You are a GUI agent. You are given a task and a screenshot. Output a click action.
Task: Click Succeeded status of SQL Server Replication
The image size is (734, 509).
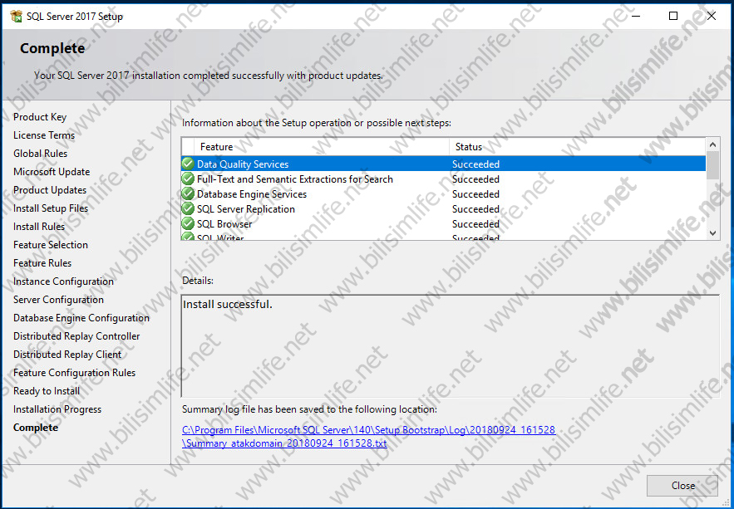[475, 209]
